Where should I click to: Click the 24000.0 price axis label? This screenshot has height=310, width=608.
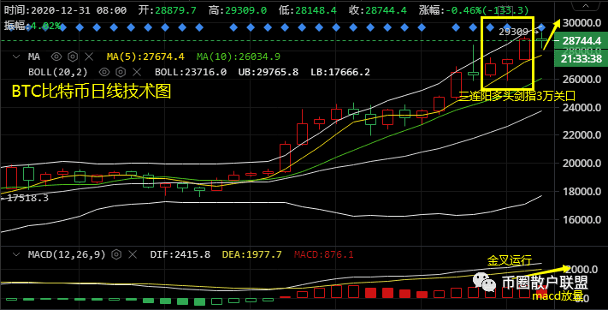tap(581, 107)
